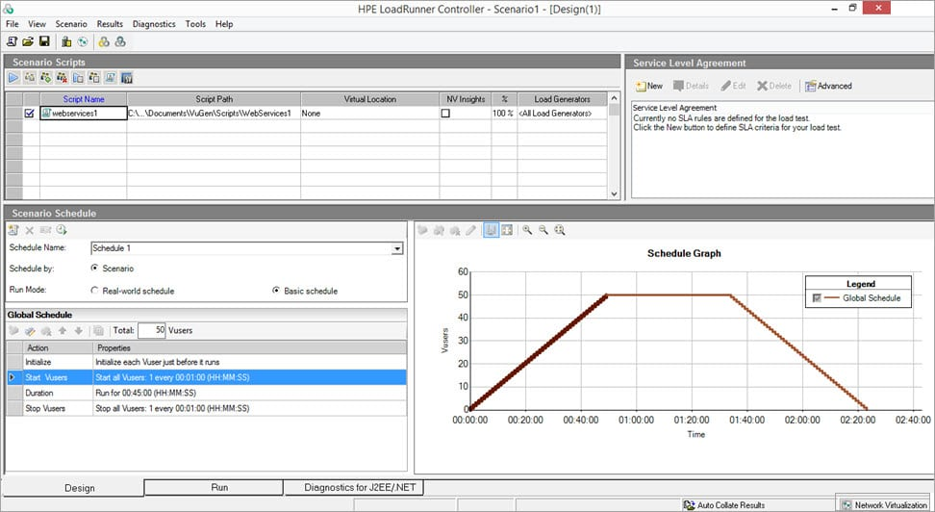Open Advanced SLA options
This screenshot has height=512, width=935.
[828, 86]
